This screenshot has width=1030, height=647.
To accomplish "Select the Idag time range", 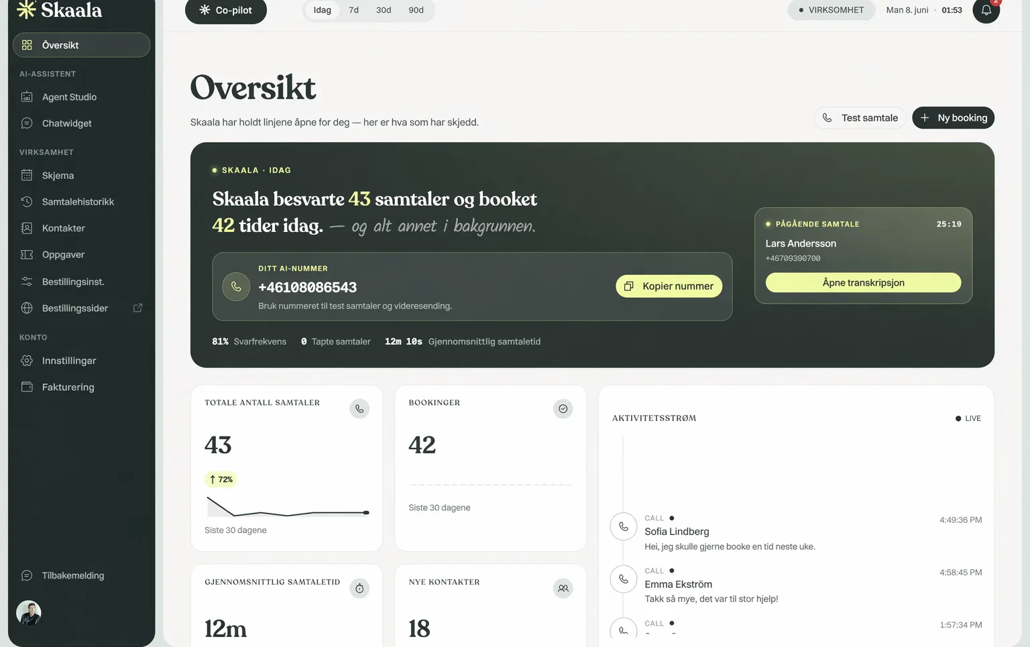I will tap(323, 10).
